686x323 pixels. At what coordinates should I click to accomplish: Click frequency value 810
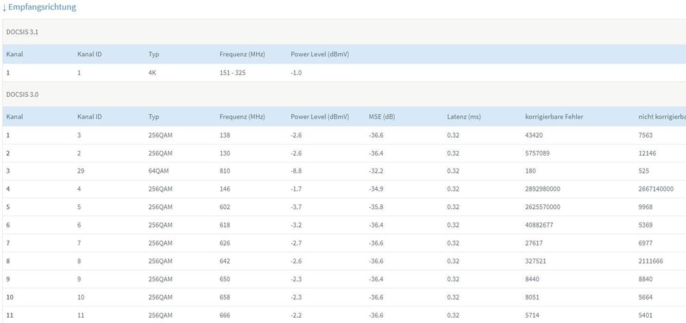tap(225, 171)
